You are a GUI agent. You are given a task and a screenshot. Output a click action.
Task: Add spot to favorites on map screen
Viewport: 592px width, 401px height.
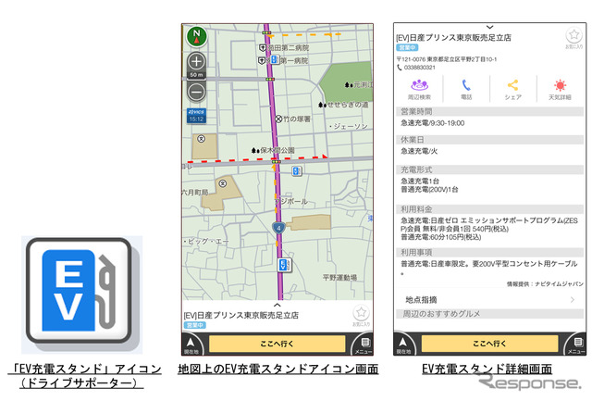(x=362, y=313)
